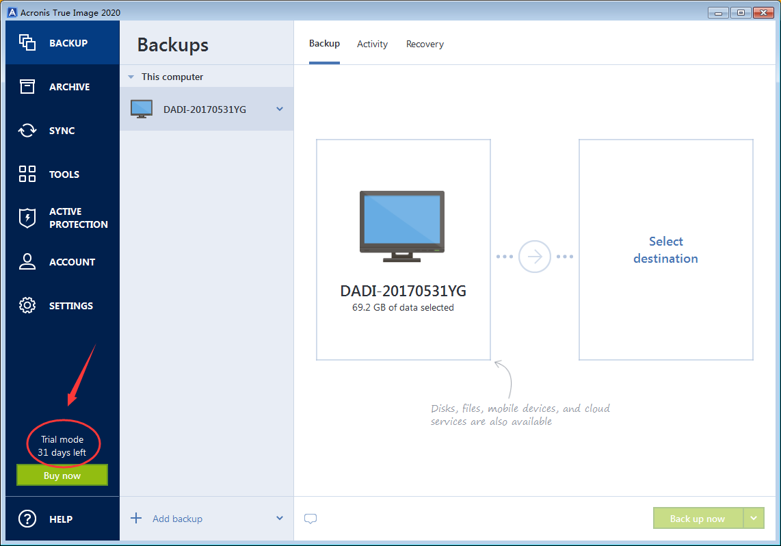Open the Add backup dropdown arrow
Viewport: 781px width, 546px height.
click(x=280, y=518)
